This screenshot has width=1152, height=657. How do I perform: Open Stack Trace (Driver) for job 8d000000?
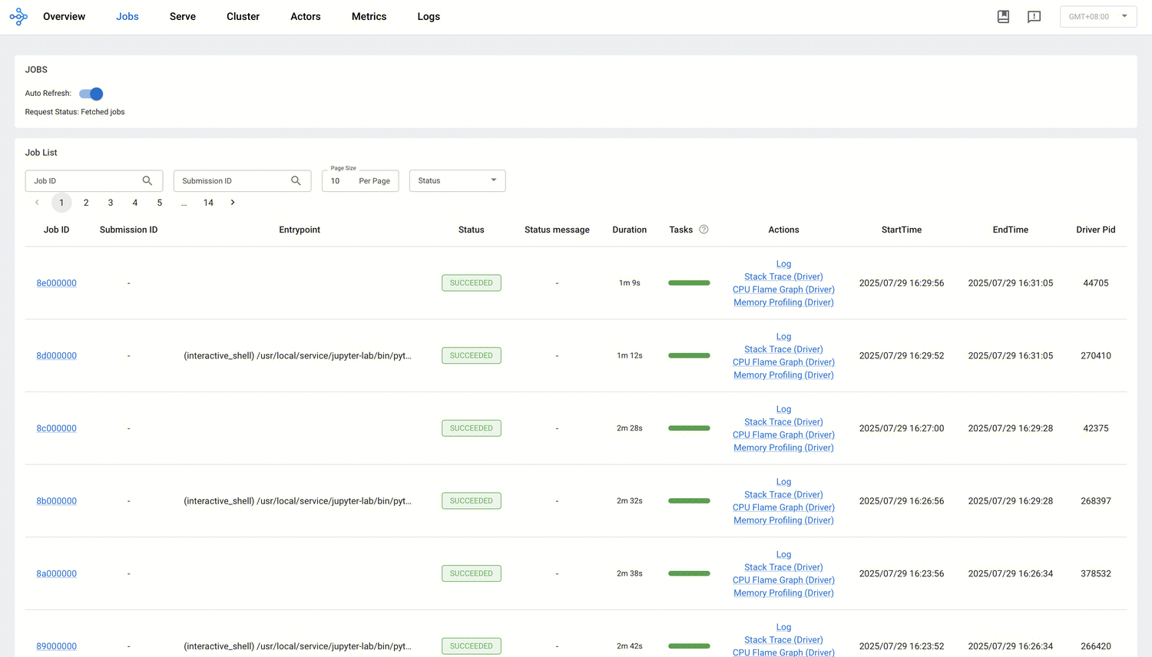[x=783, y=349]
